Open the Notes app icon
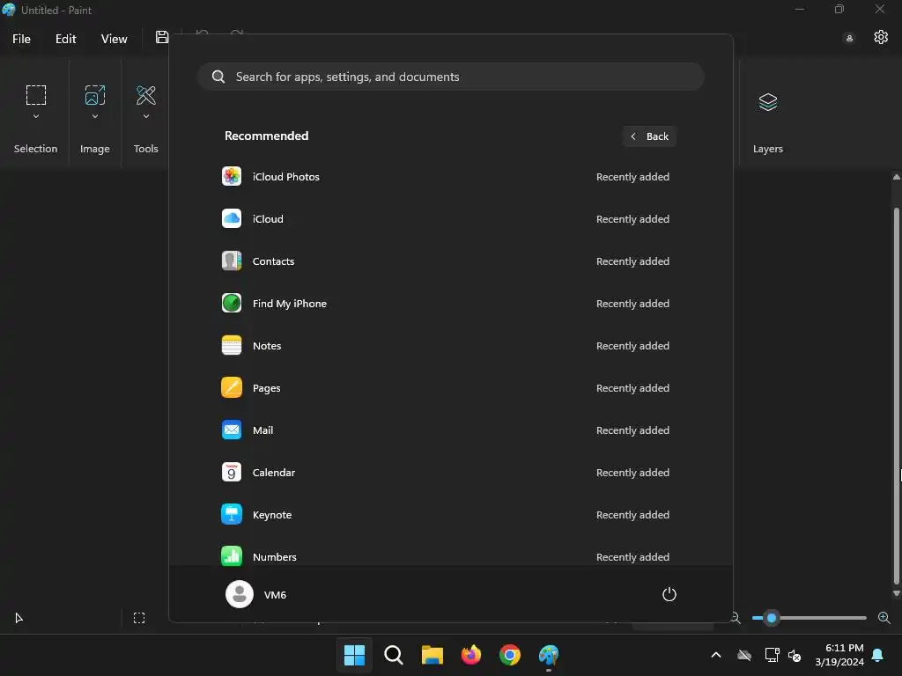Viewport: 902px width, 676px height. (232, 345)
